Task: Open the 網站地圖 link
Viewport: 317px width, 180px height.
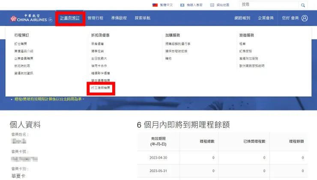Action: [x=223, y=5]
